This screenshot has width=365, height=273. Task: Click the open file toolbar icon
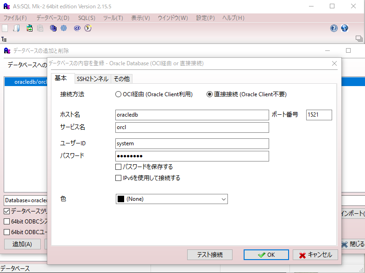17,28
